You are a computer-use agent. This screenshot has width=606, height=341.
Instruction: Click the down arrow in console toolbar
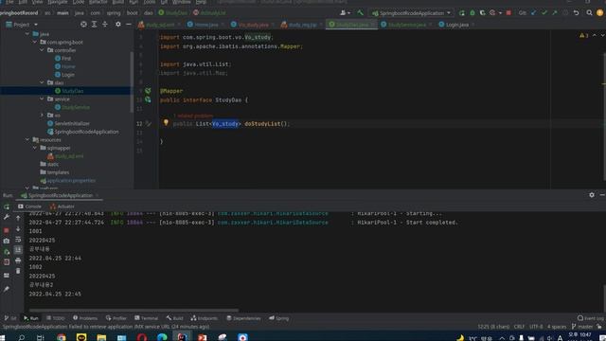tap(18, 229)
